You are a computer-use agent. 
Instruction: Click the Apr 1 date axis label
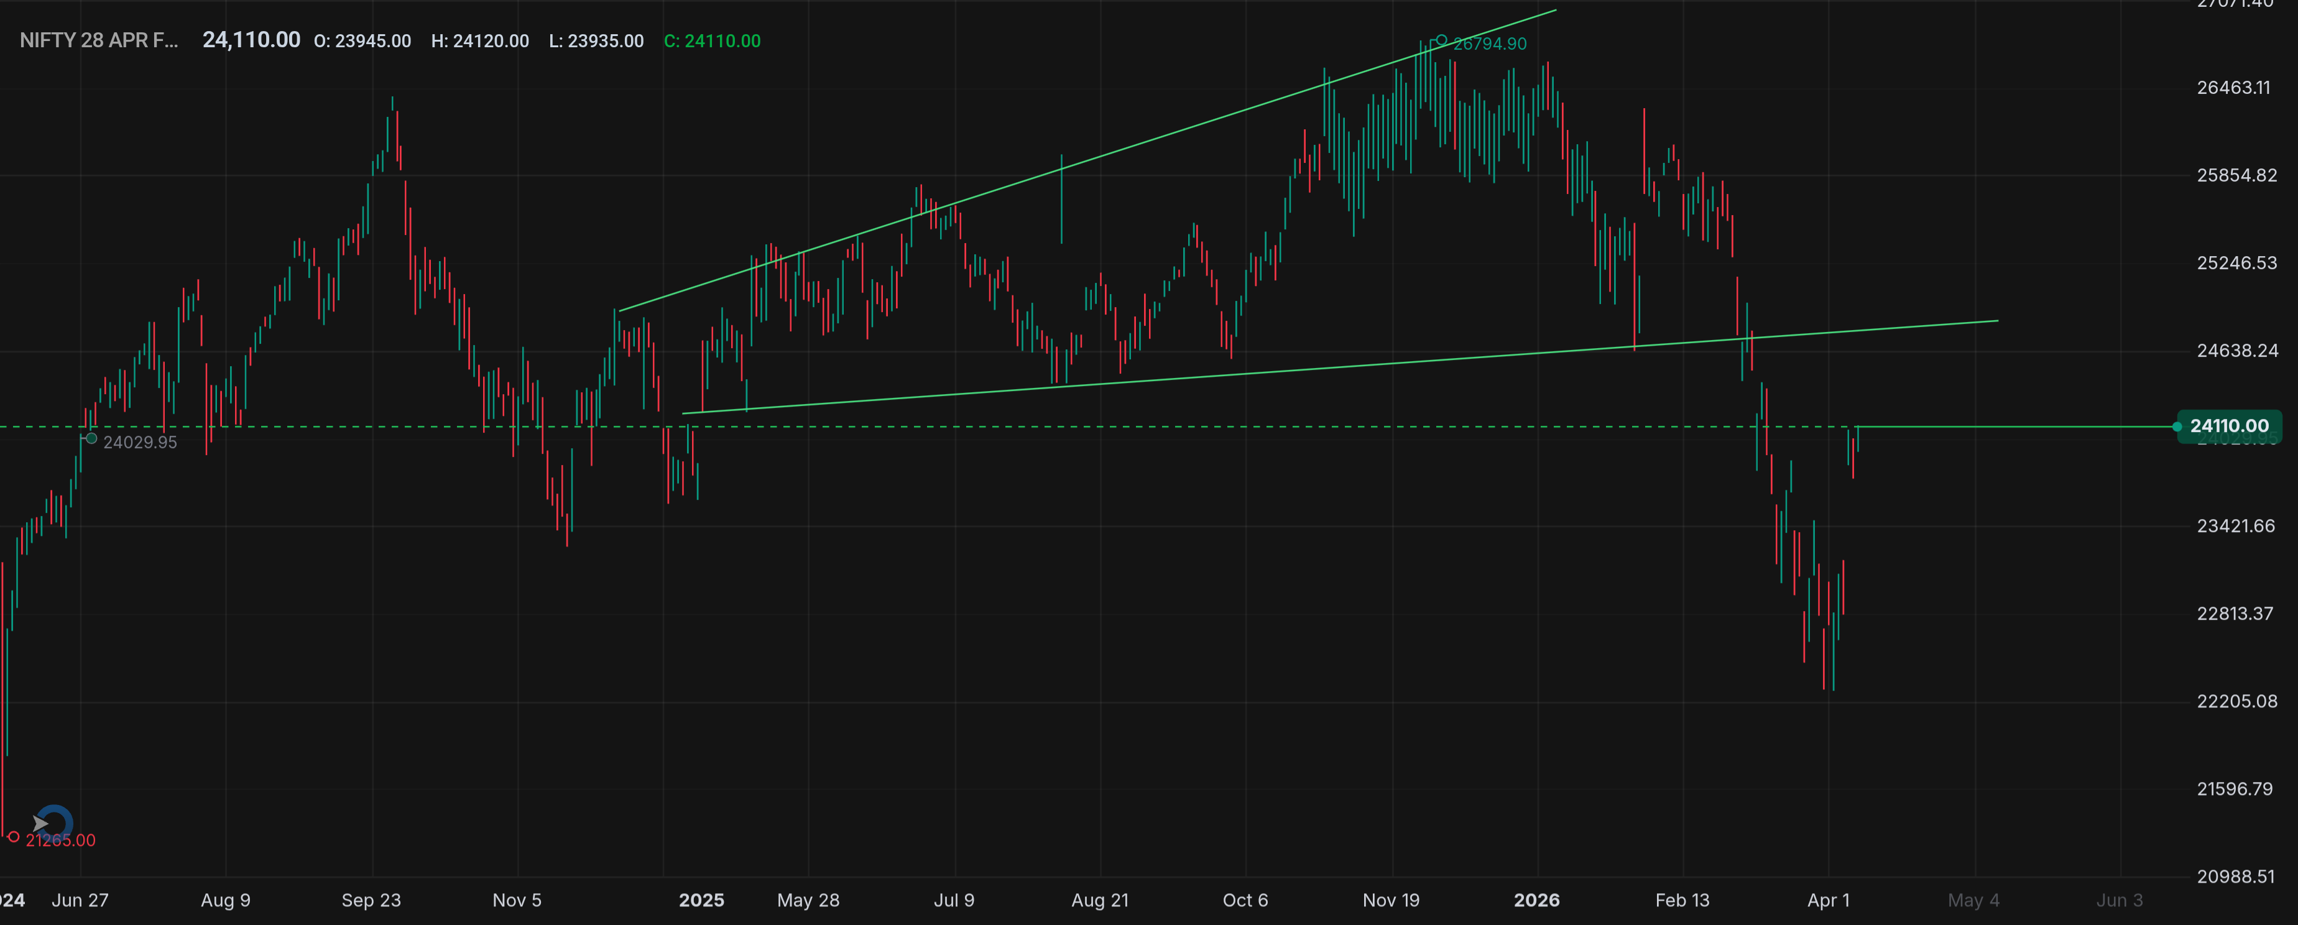click(x=1829, y=901)
